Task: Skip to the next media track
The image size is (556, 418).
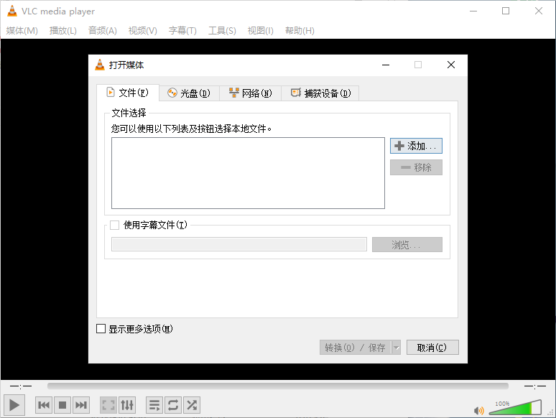Action: pyautogui.click(x=81, y=405)
